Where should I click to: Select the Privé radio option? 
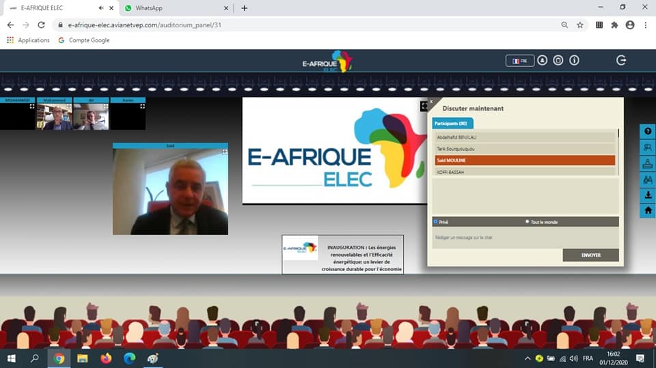pyautogui.click(x=436, y=221)
